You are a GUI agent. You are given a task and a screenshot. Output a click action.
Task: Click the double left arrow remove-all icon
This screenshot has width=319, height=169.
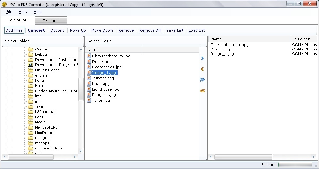point(202,91)
